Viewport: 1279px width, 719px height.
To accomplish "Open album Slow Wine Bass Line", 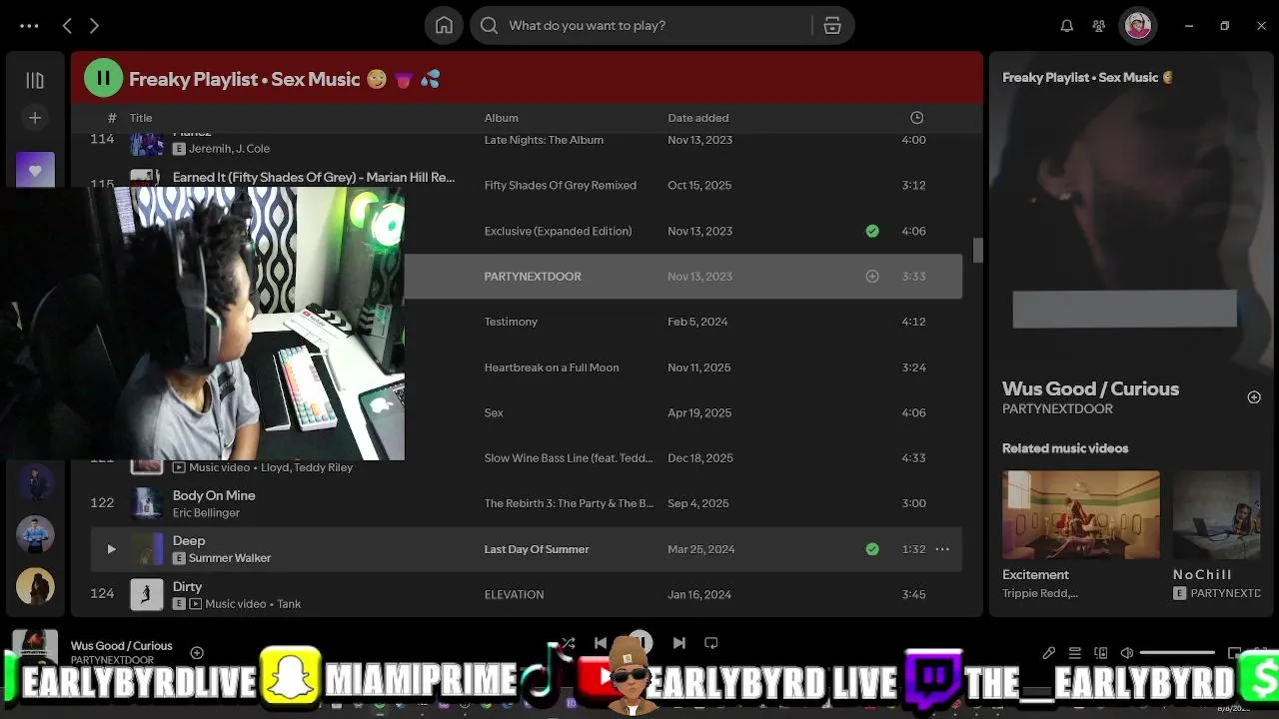I will (569, 458).
